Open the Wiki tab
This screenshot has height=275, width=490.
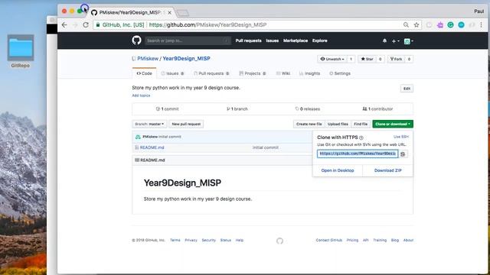(283, 73)
